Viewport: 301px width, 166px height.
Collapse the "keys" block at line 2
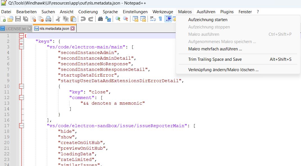pos(21,41)
